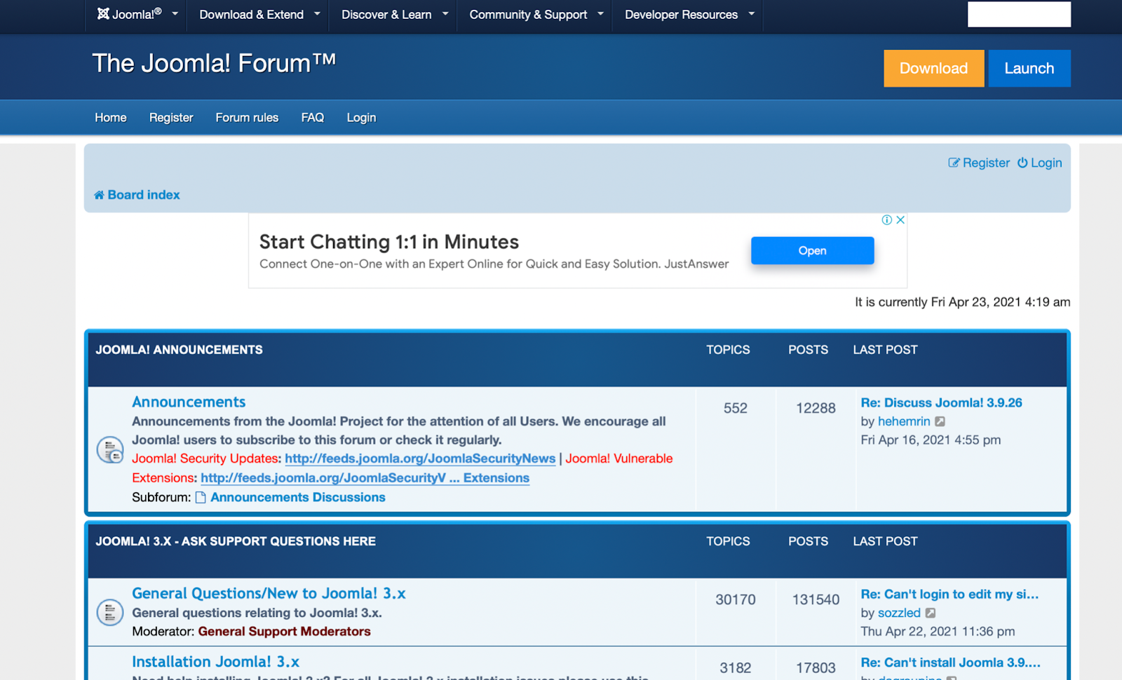Click the Installation topics count 3182

[736, 668]
